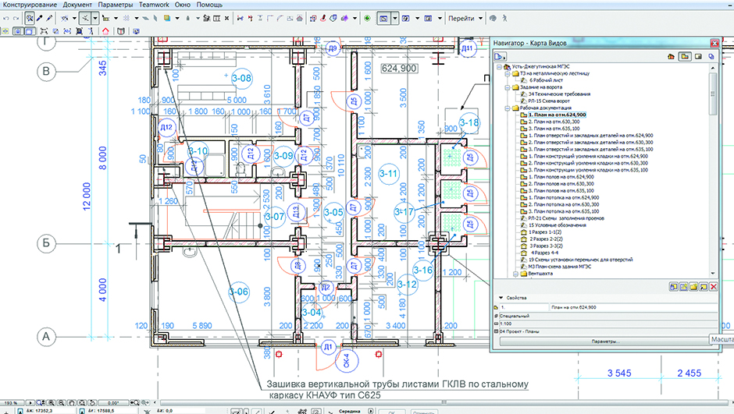The image size is (734, 414).
Task: Click the Перейти toolbar button
Action: click(461, 17)
